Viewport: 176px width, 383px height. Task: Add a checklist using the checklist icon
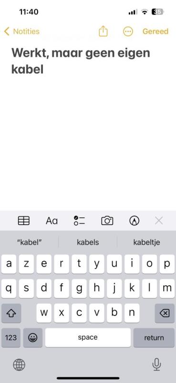click(79, 221)
